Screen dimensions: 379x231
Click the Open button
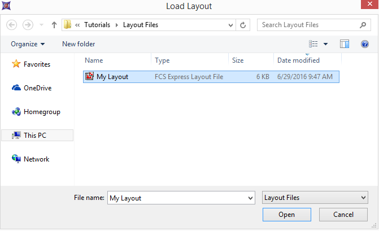pyautogui.click(x=286, y=215)
